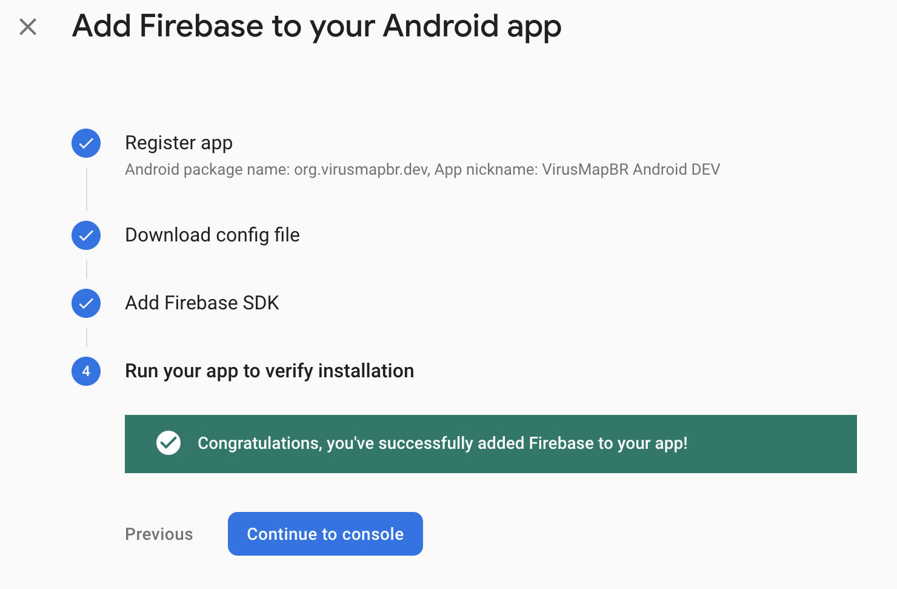The height and width of the screenshot is (589, 897).
Task: Click the white success check in green banner
Action: [x=168, y=443]
